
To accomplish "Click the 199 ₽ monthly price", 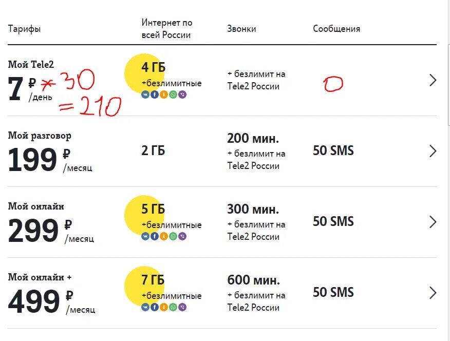I will pyautogui.click(x=33, y=160).
